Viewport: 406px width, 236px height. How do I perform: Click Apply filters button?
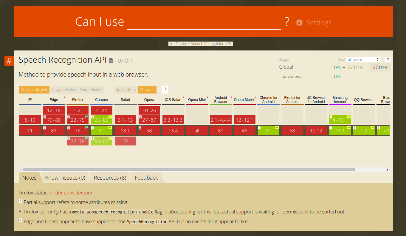coord(126,90)
